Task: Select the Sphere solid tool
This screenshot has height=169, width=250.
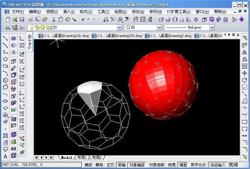Action: (168, 19)
